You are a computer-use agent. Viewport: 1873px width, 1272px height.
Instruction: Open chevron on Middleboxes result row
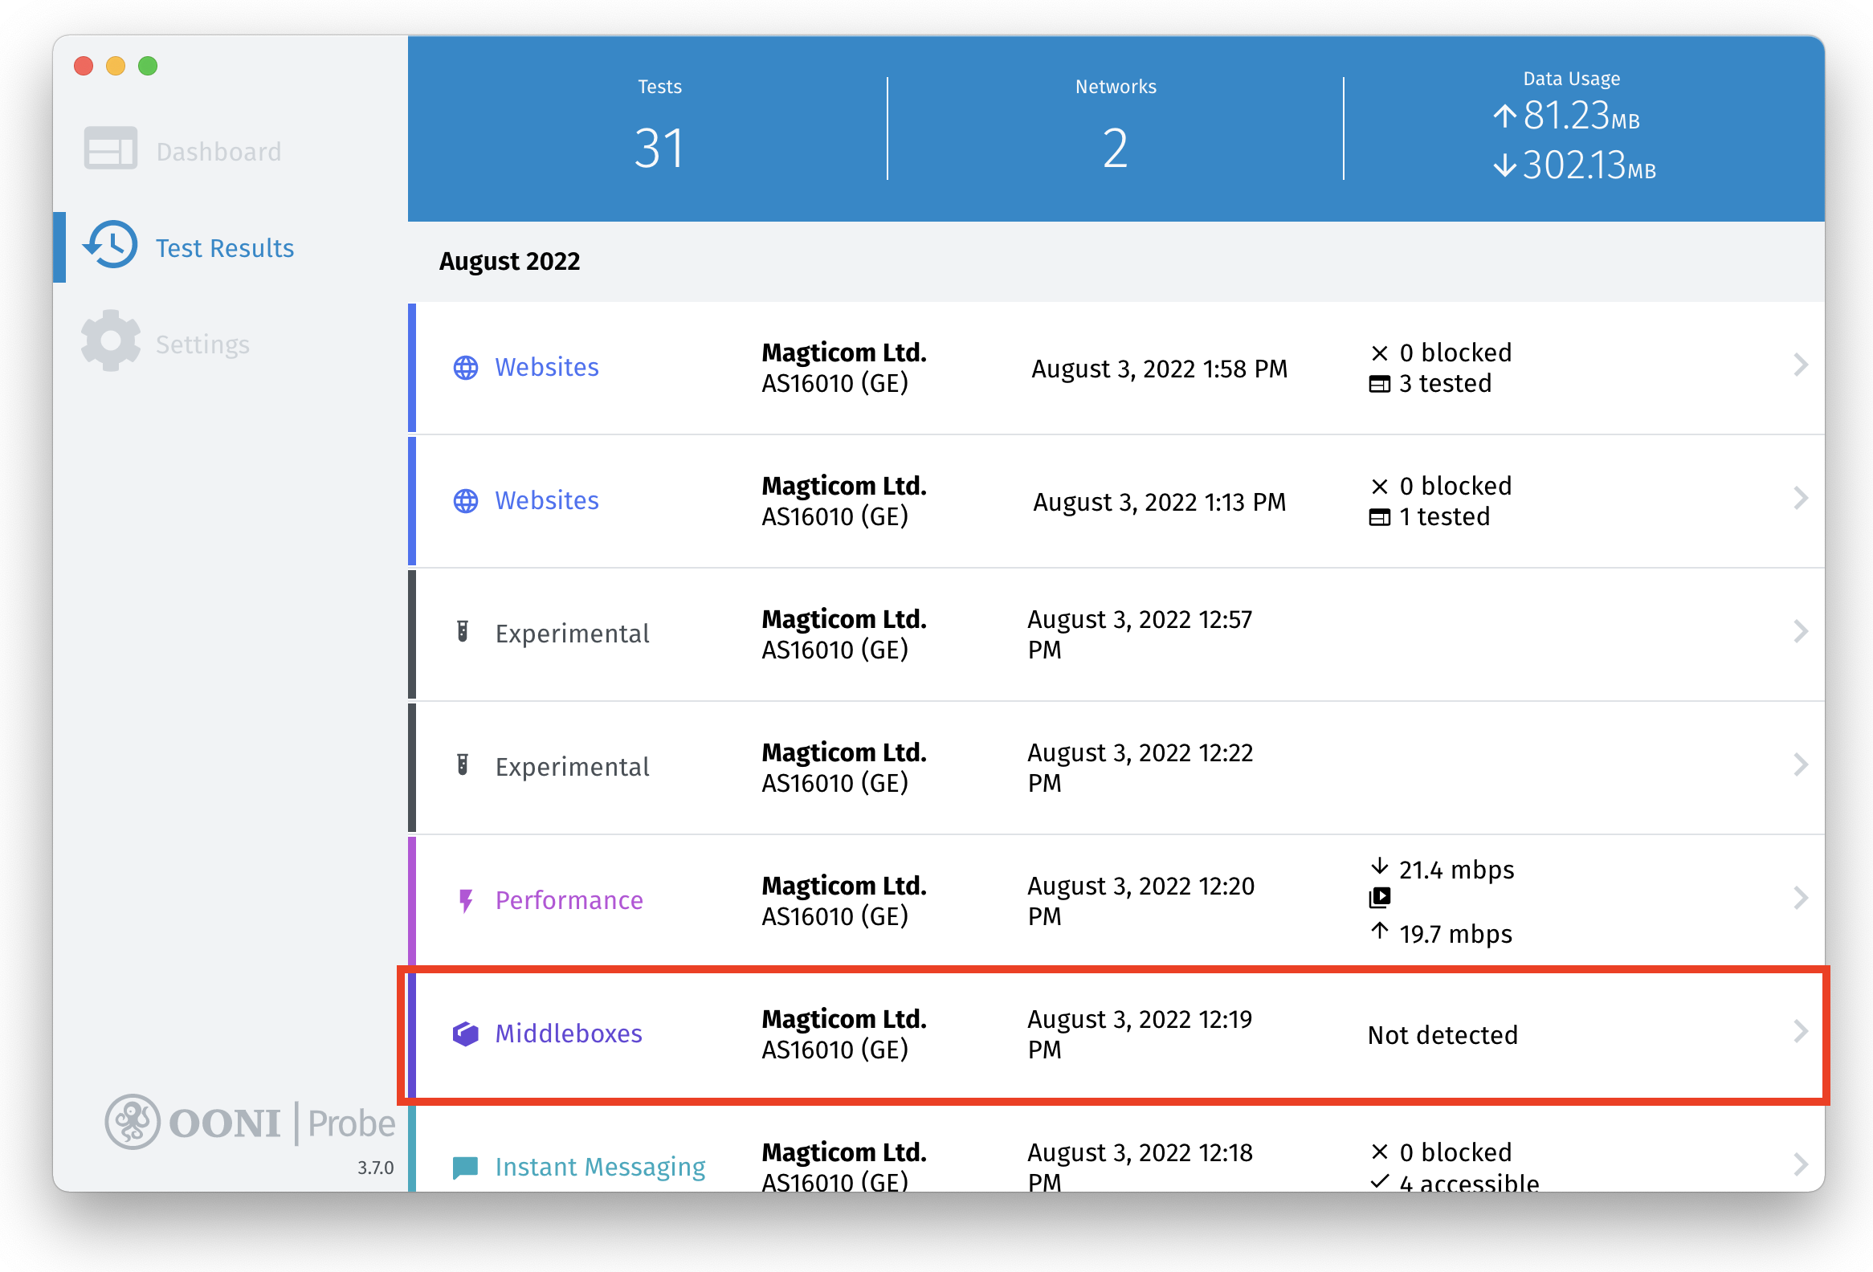coord(1801,1031)
